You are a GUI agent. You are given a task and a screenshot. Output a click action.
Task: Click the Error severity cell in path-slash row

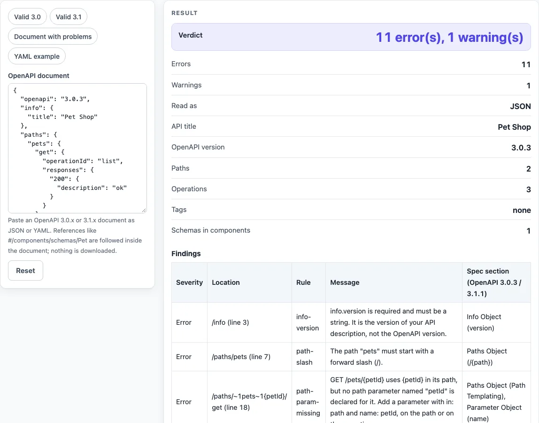tap(189, 357)
